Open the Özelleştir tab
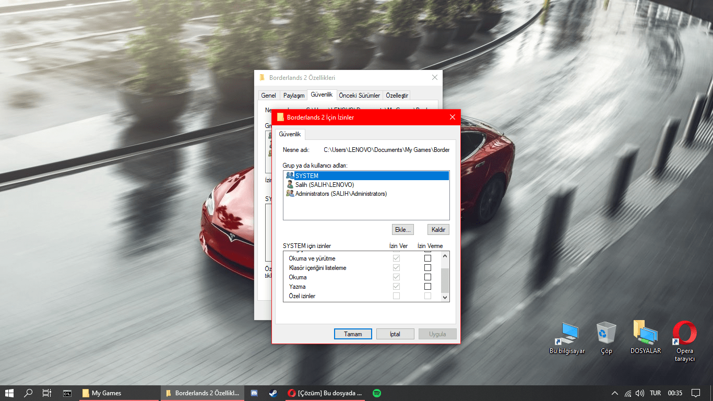Viewport: 713px width, 401px height. click(x=397, y=96)
